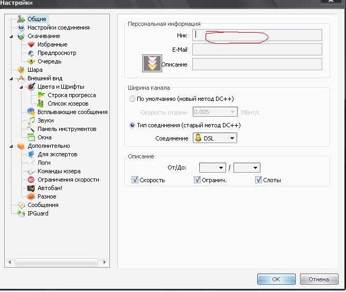Click the Разное orange box icon

pyautogui.click(x=31, y=196)
